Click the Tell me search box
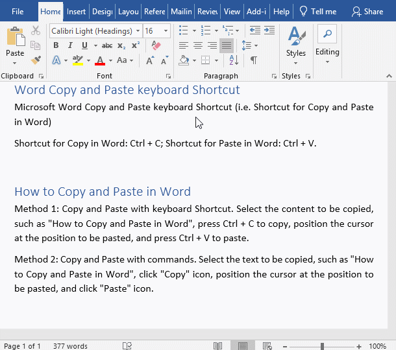Viewport: 396px width, 350px height. tap(317, 12)
